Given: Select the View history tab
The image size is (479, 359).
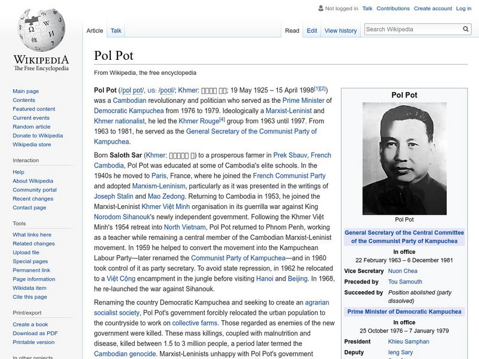Looking at the screenshot, I should (x=341, y=31).
